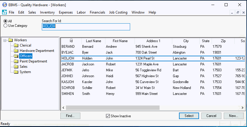This screenshot has width=247, height=127.
Task: Choose the Use Category radio option
Action: coord(5,26)
